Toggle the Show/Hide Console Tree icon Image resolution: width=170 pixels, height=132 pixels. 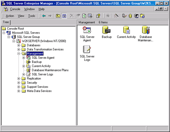click(64, 16)
